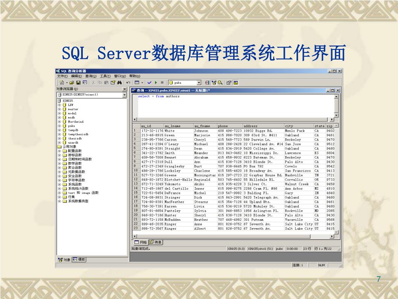Open the pubs database combo box
Viewport: 398px width, 299px height.
coord(185,83)
